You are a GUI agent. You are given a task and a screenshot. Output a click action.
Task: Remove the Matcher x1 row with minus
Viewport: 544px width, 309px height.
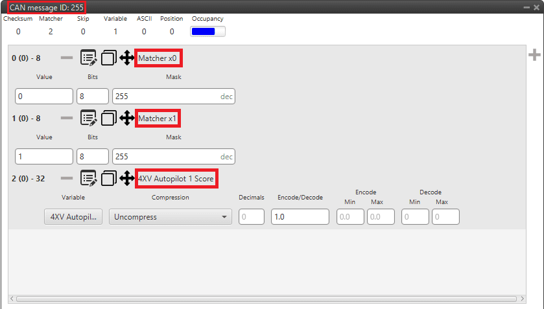[67, 119]
